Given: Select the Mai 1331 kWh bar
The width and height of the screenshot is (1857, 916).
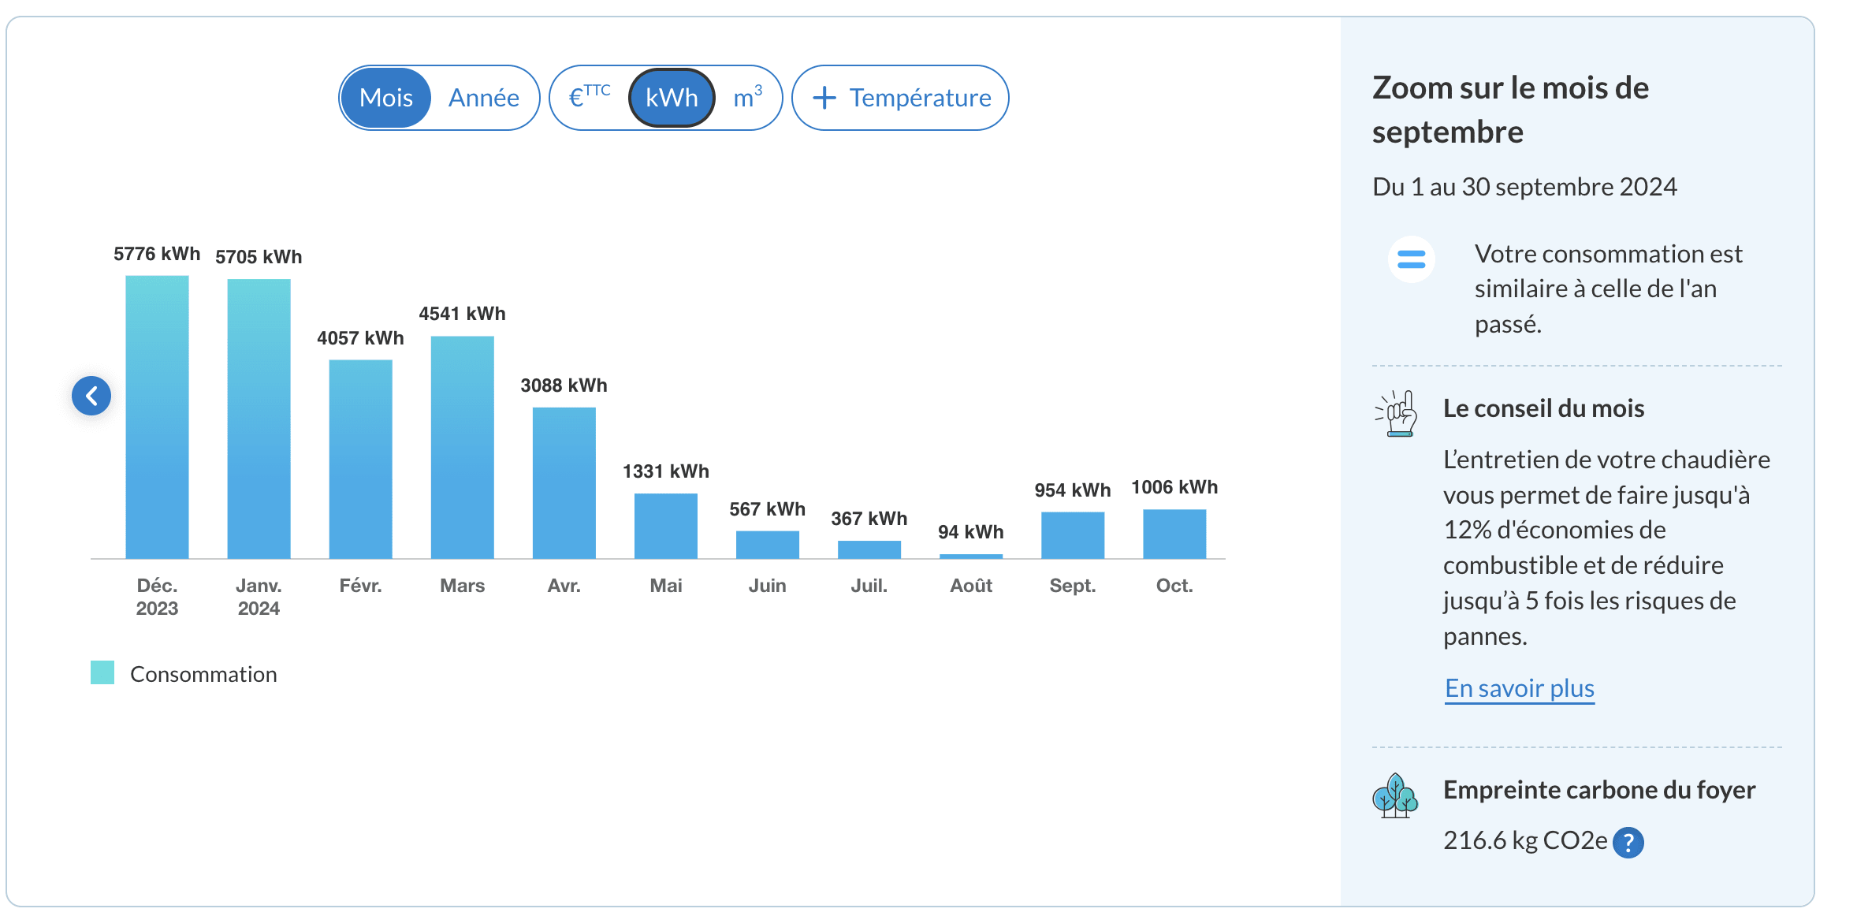Looking at the screenshot, I should [x=665, y=526].
